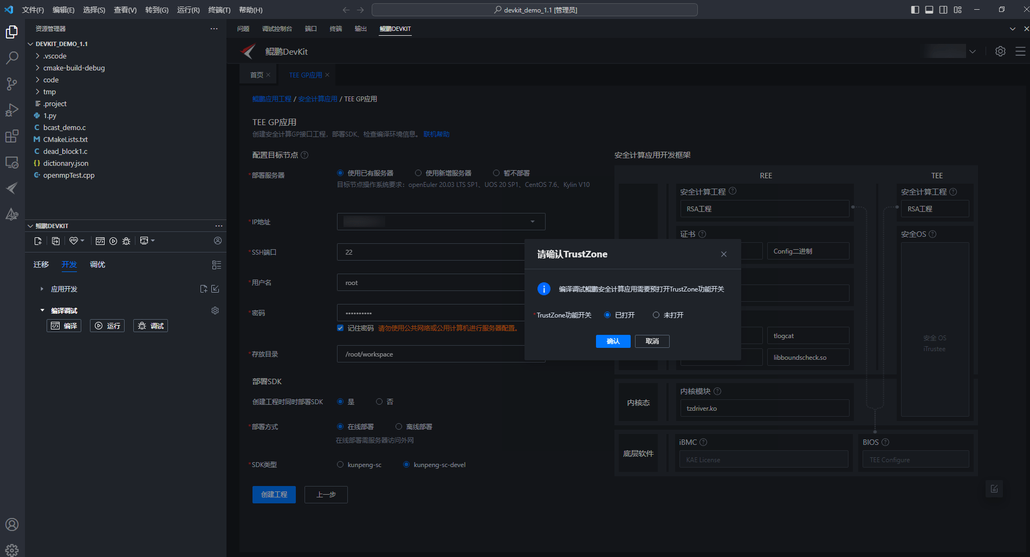
Task: Click user account icon in DevKit toolbar
Action: [218, 241]
